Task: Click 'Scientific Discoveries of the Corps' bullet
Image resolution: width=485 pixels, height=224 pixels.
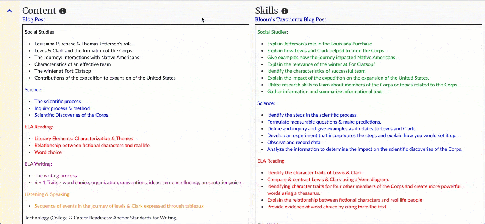Action: point(71,115)
